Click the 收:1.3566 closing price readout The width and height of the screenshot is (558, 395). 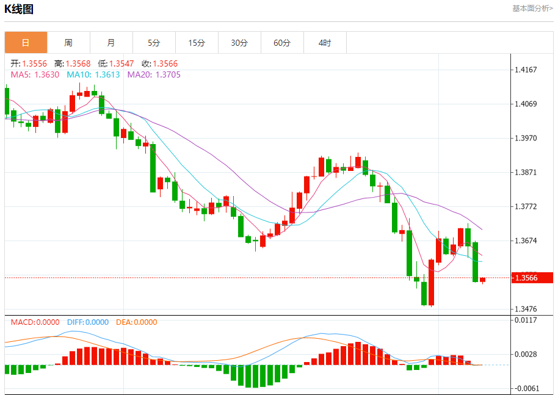(x=160, y=63)
